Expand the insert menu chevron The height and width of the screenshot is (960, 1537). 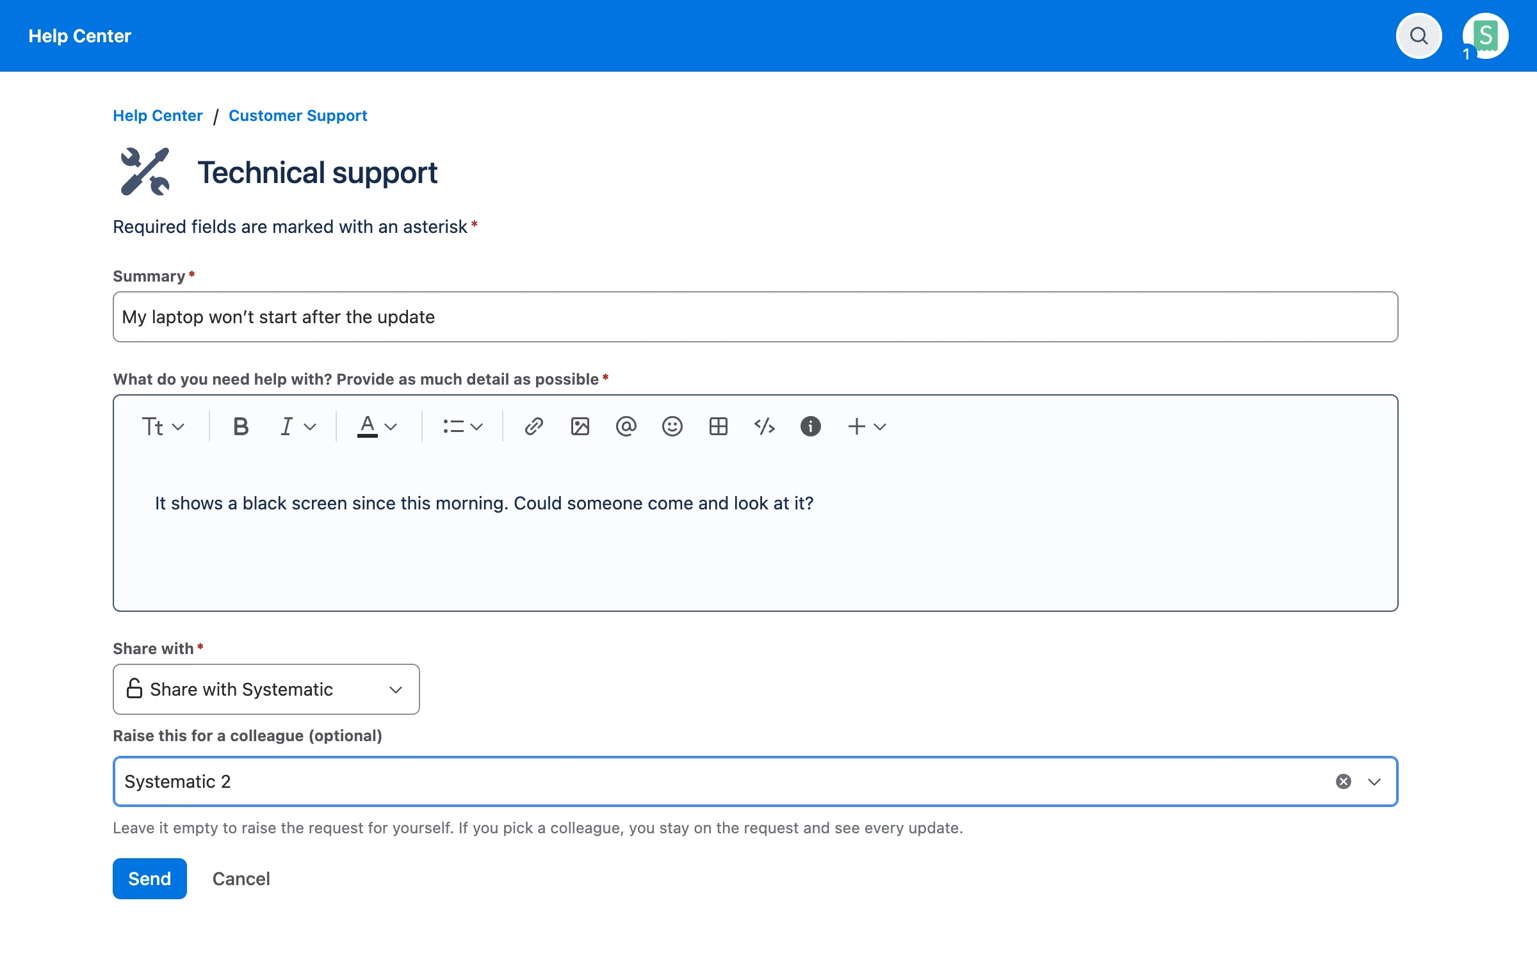click(880, 427)
